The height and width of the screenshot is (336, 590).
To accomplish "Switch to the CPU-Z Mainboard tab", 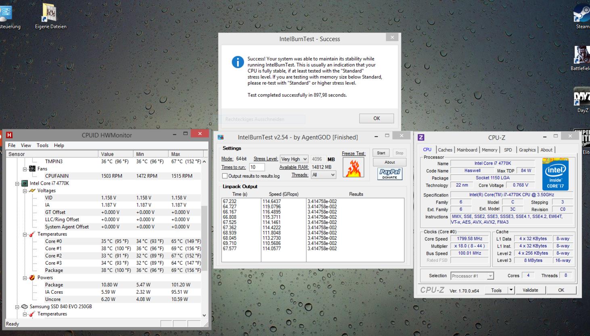I will tap(467, 150).
